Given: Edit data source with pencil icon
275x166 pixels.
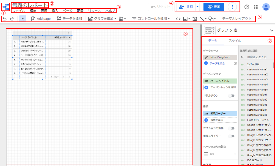Looking at the screenshot, I should click(x=206, y=58).
